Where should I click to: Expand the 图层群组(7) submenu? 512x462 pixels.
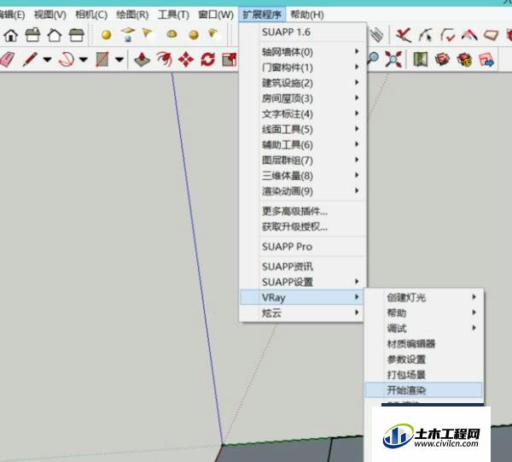pos(302,160)
